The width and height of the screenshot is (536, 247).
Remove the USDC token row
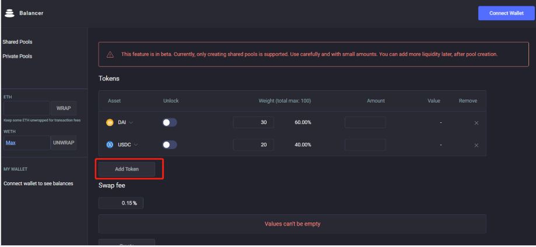click(x=476, y=144)
